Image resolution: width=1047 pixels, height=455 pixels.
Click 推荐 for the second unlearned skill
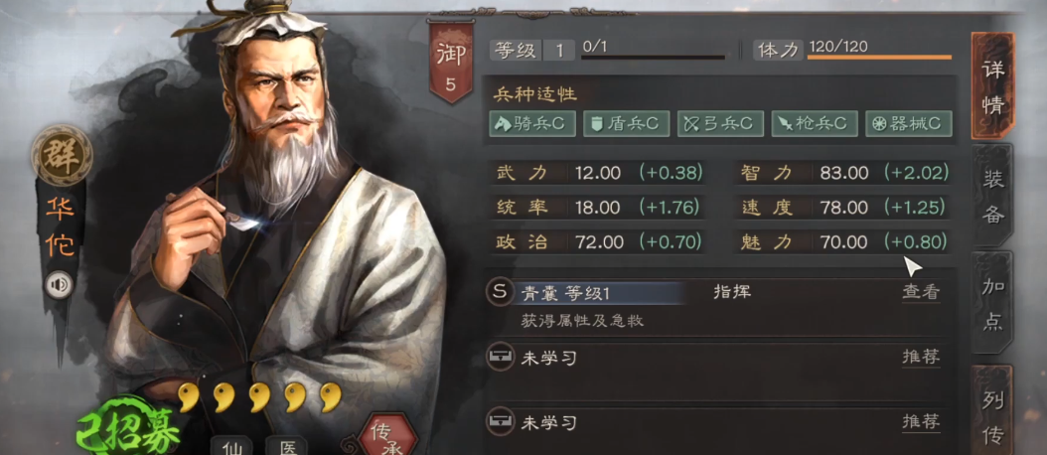point(921,421)
